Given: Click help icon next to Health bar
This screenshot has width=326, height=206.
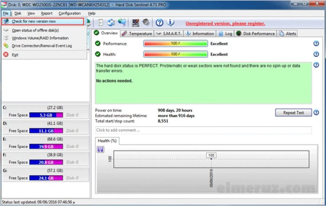Looking at the screenshot, I should point(316,54).
